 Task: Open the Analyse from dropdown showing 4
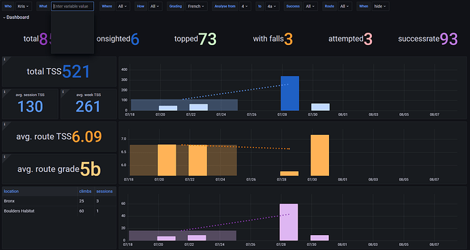tap(245, 6)
